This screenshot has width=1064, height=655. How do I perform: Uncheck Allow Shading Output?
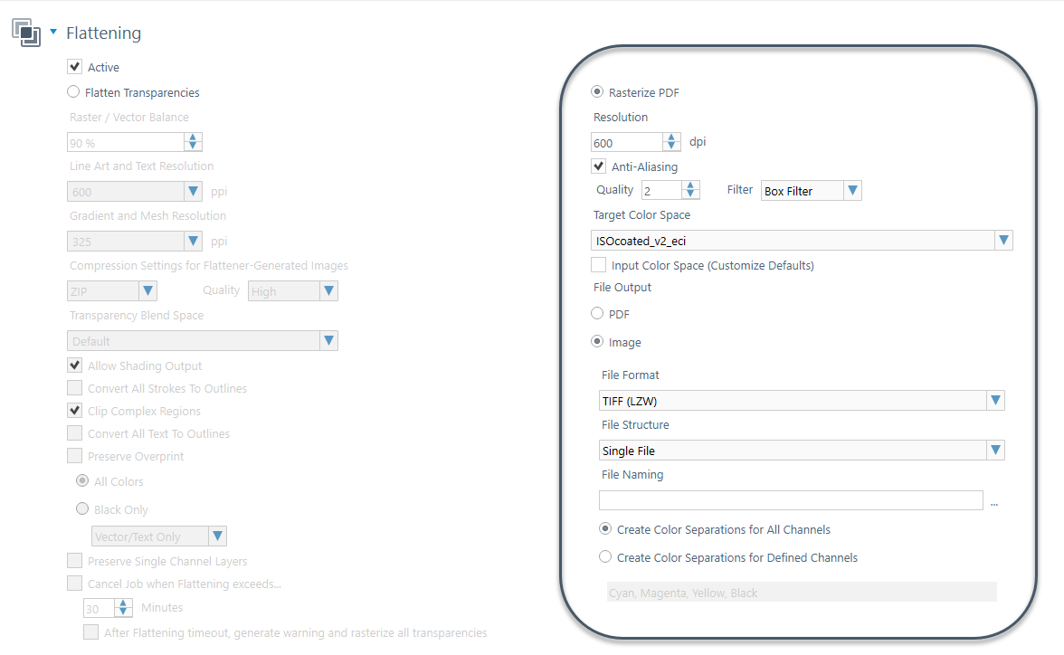(73, 365)
